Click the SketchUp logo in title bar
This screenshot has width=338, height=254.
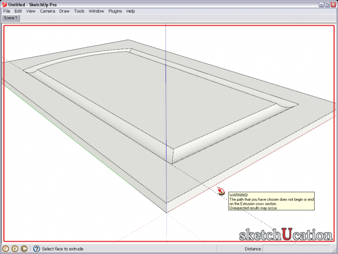(4, 4)
